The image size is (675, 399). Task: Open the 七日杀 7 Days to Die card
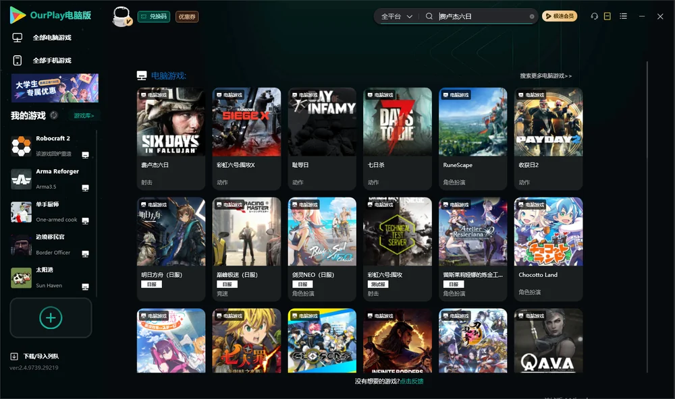(398, 138)
